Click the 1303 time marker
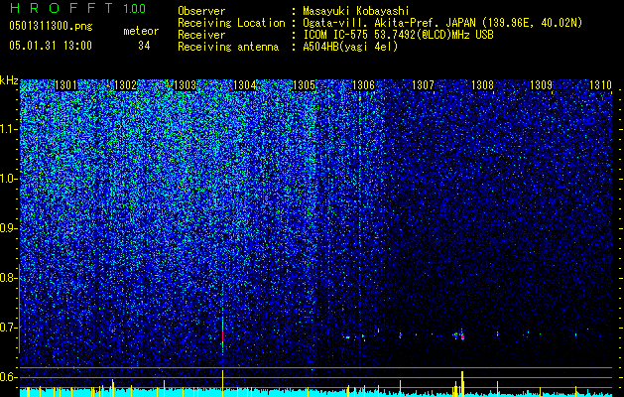 tap(186, 85)
